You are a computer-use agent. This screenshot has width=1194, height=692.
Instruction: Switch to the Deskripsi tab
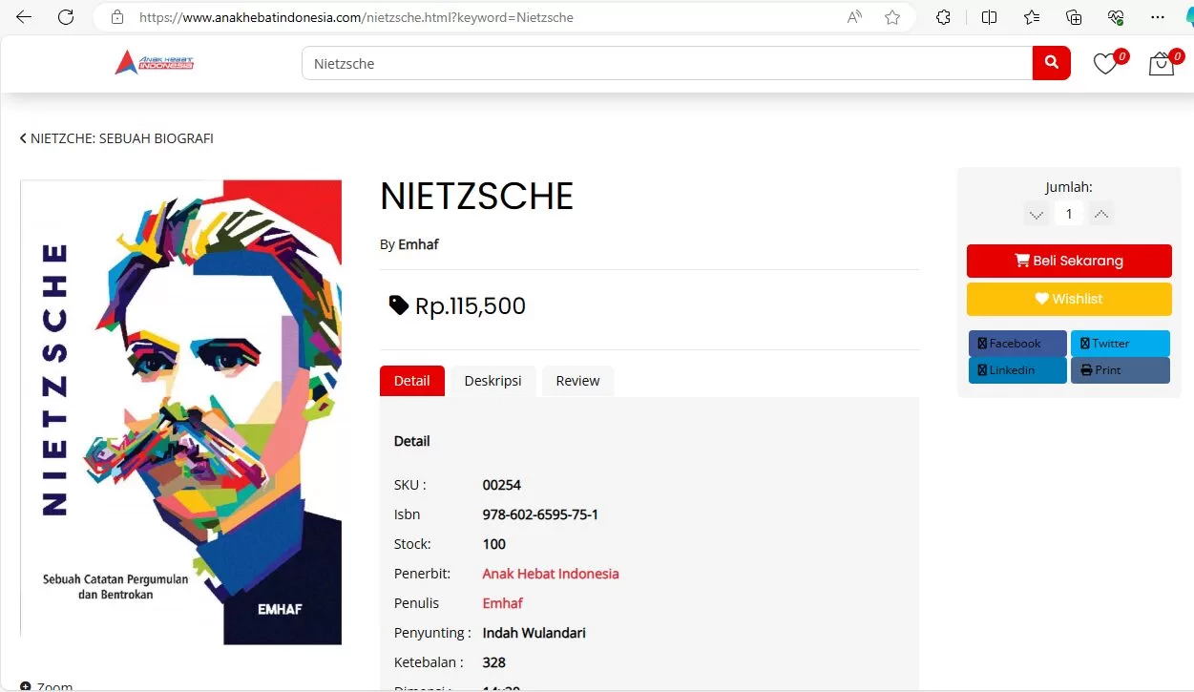tap(492, 381)
